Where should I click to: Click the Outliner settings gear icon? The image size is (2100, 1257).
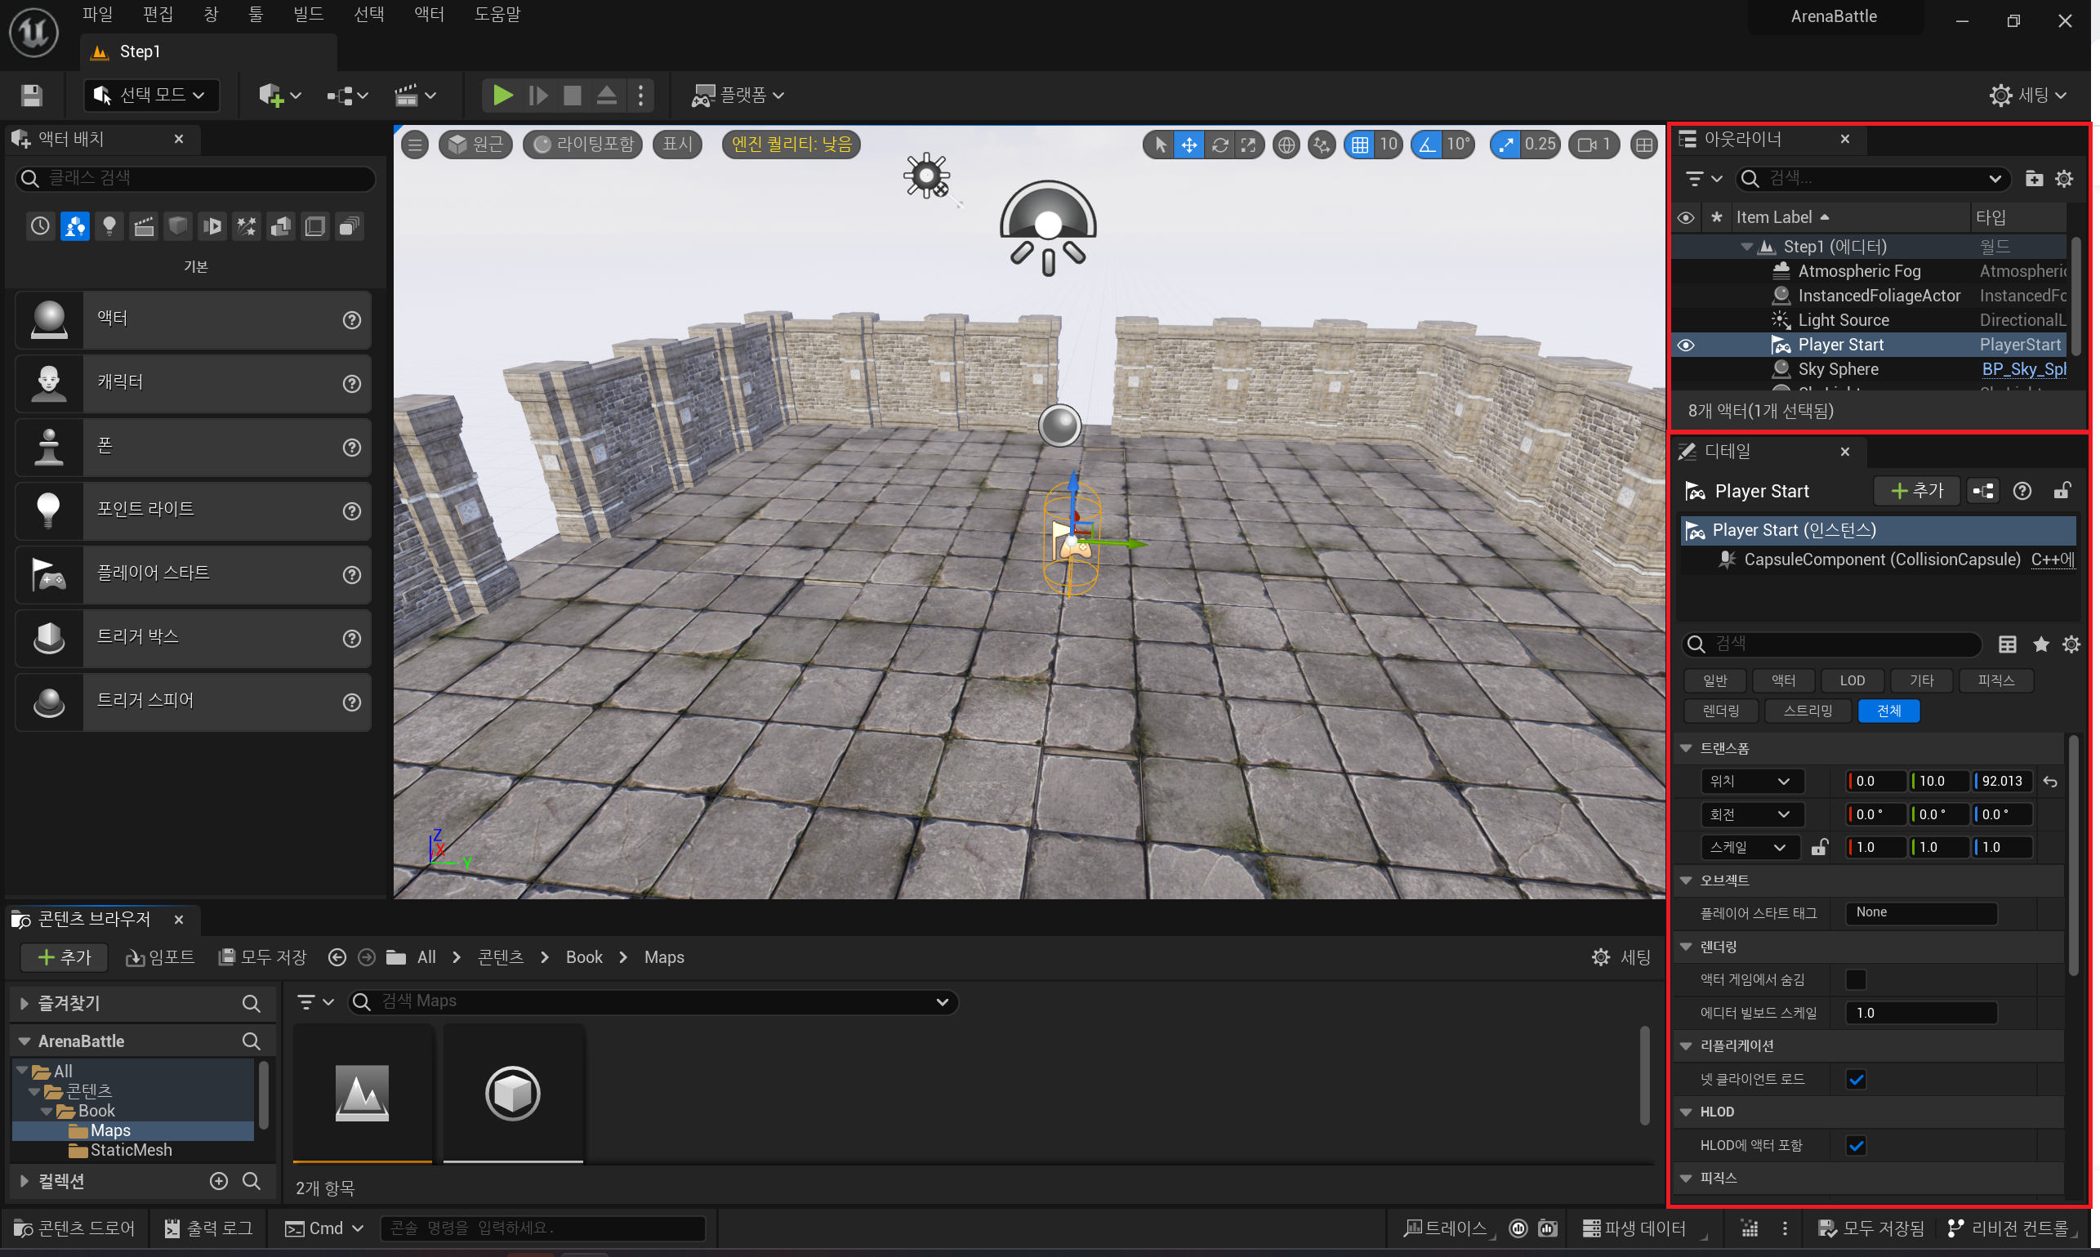tap(2064, 179)
